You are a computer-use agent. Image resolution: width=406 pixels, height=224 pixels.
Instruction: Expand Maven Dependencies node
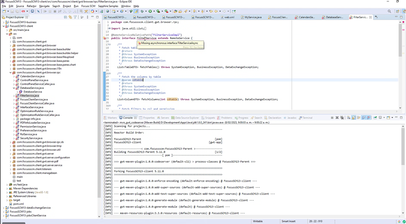coord(7,188)
